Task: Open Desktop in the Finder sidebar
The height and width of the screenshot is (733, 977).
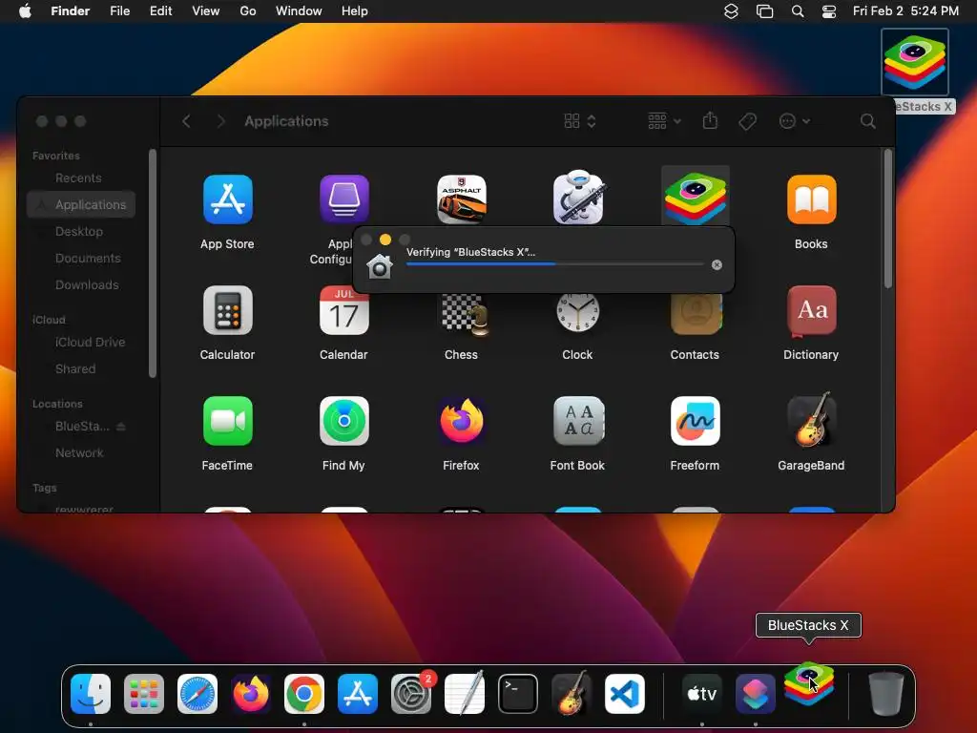Action: point(81,231)
